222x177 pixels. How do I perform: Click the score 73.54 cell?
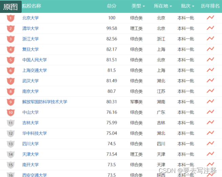pos(112,154)
